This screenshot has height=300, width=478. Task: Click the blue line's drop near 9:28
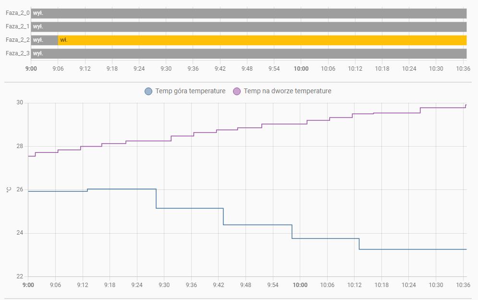point(156,199)
